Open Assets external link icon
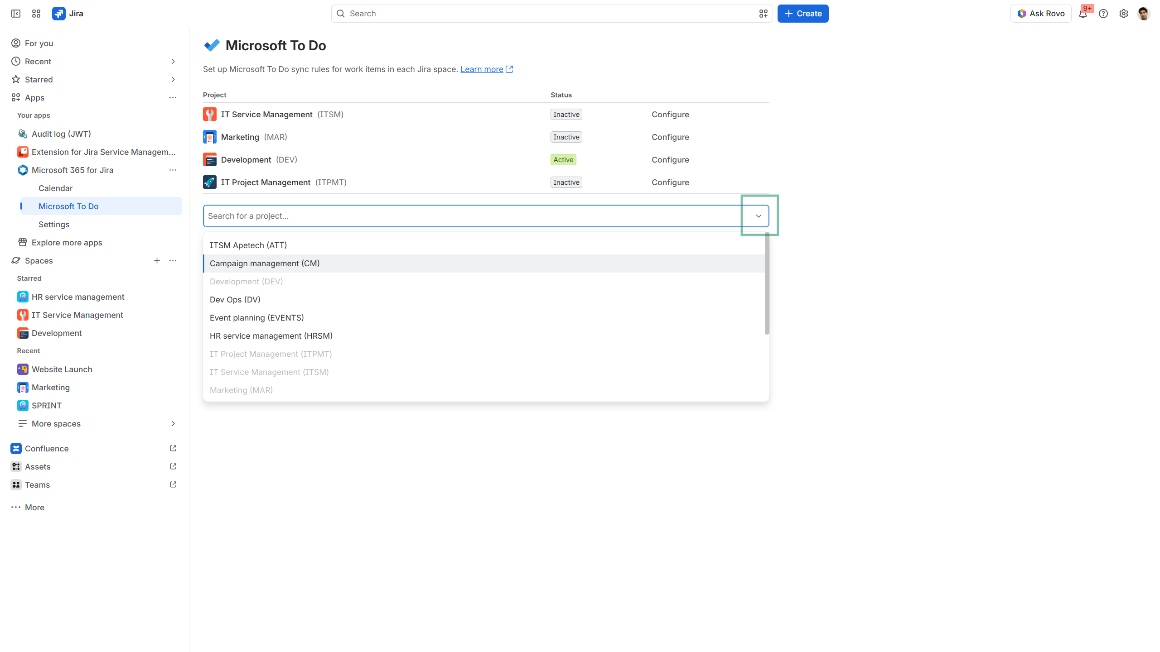 point(173,466)
